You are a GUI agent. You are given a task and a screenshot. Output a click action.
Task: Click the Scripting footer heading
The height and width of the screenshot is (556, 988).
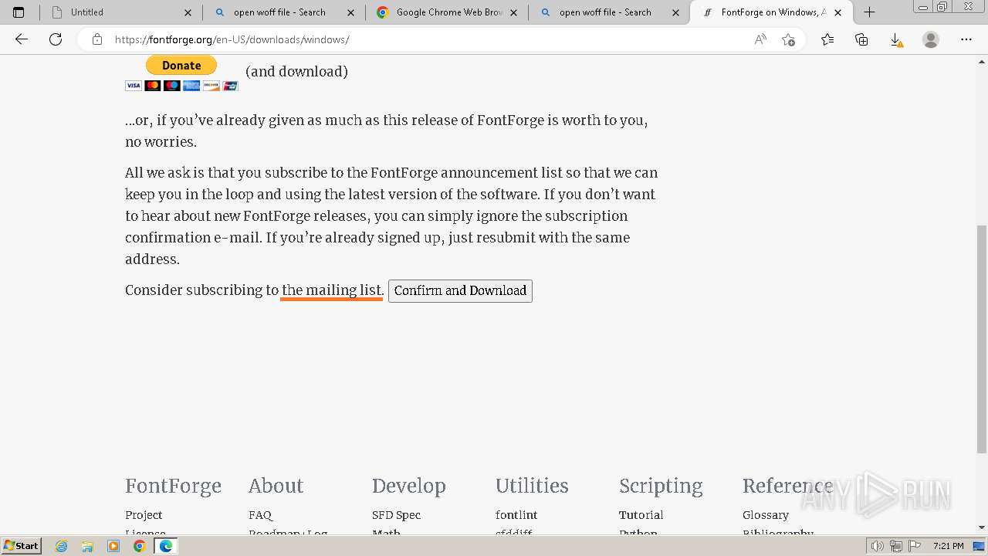click(661, 486)
